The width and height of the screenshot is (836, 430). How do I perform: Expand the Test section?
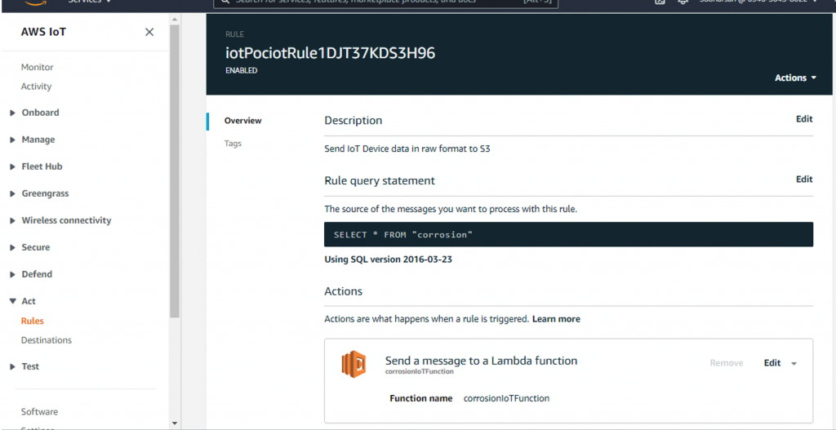tap(24, 366)
